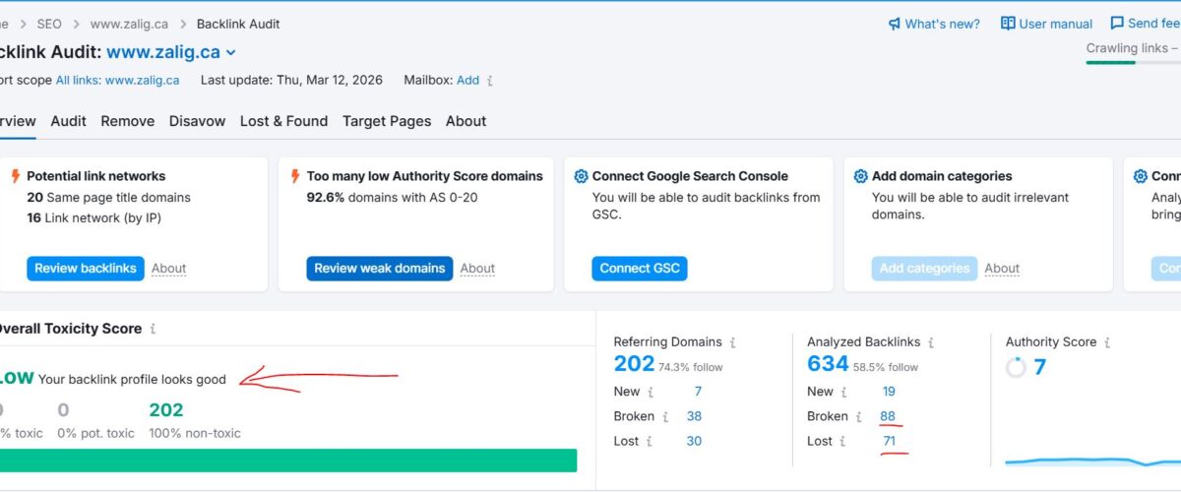Open the Lost & Found tab

tap(283, 121)
